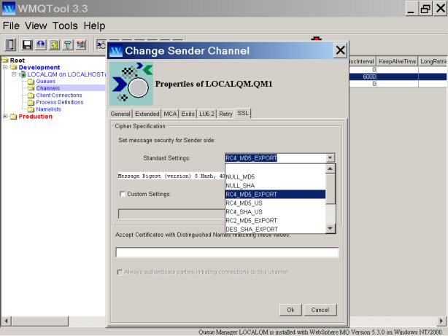Collapse the LOCALQM queue manager node

point(14,74)
